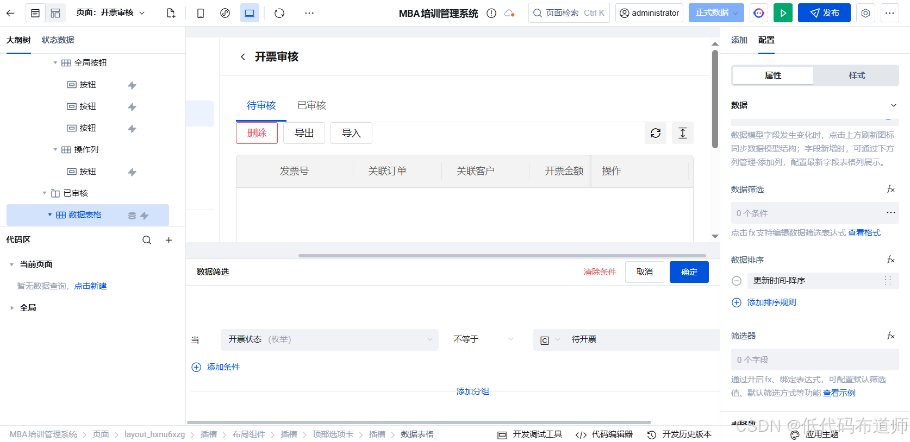Open the 开票状态 field dropdown
910x442 pixels.
(x=330, y=340)
